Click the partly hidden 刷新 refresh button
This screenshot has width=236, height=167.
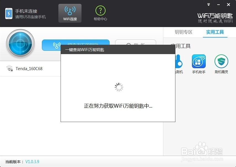(x=135, y=42)
